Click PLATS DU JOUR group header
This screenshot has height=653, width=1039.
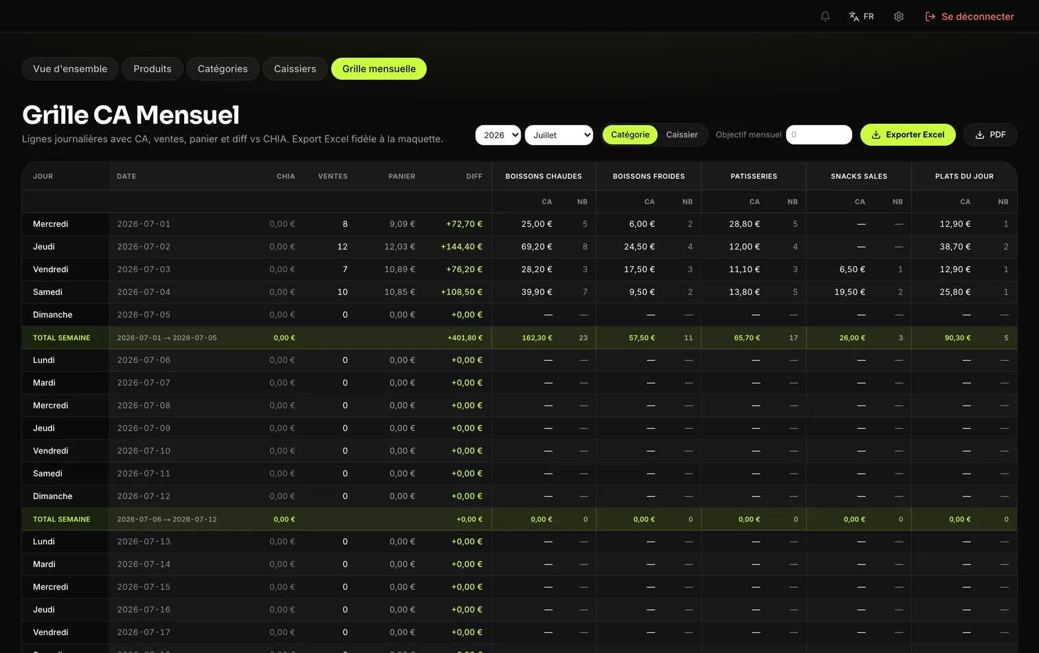coord(964,177)
